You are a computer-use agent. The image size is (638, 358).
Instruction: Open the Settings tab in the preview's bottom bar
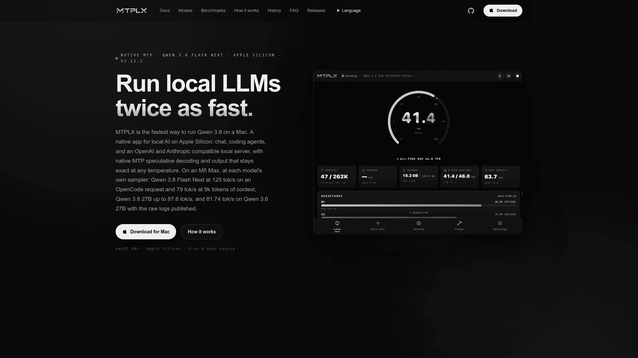500,226
